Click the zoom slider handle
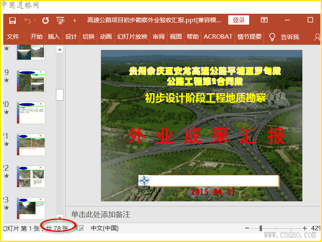The height and width of the screenshot is (242, 322). [x=261, y=228]
